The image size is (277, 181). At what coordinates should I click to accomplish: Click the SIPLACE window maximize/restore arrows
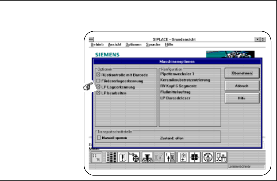[263, 39]
